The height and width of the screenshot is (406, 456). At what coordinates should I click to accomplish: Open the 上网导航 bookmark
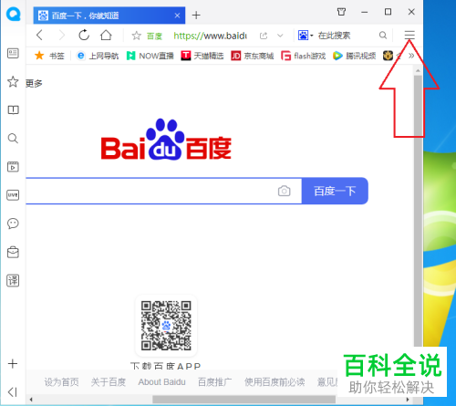[x=98, y=56]
